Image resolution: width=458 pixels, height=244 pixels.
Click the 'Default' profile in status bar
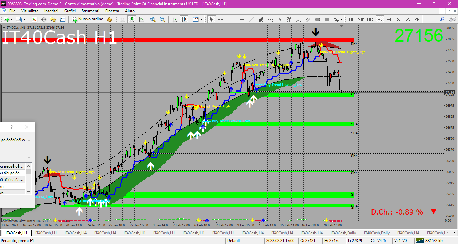click(234, 240)
